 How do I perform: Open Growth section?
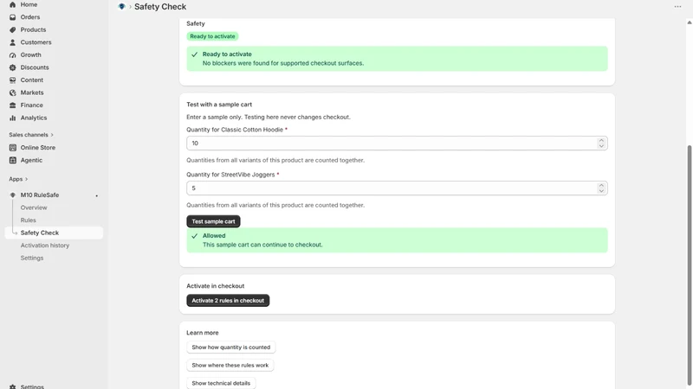(30, 55)
